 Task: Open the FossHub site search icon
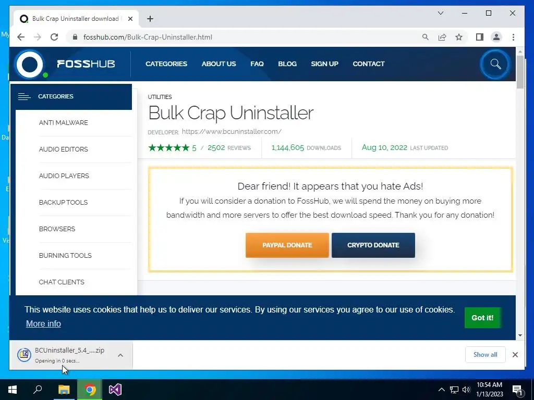(x=495, y=64)
